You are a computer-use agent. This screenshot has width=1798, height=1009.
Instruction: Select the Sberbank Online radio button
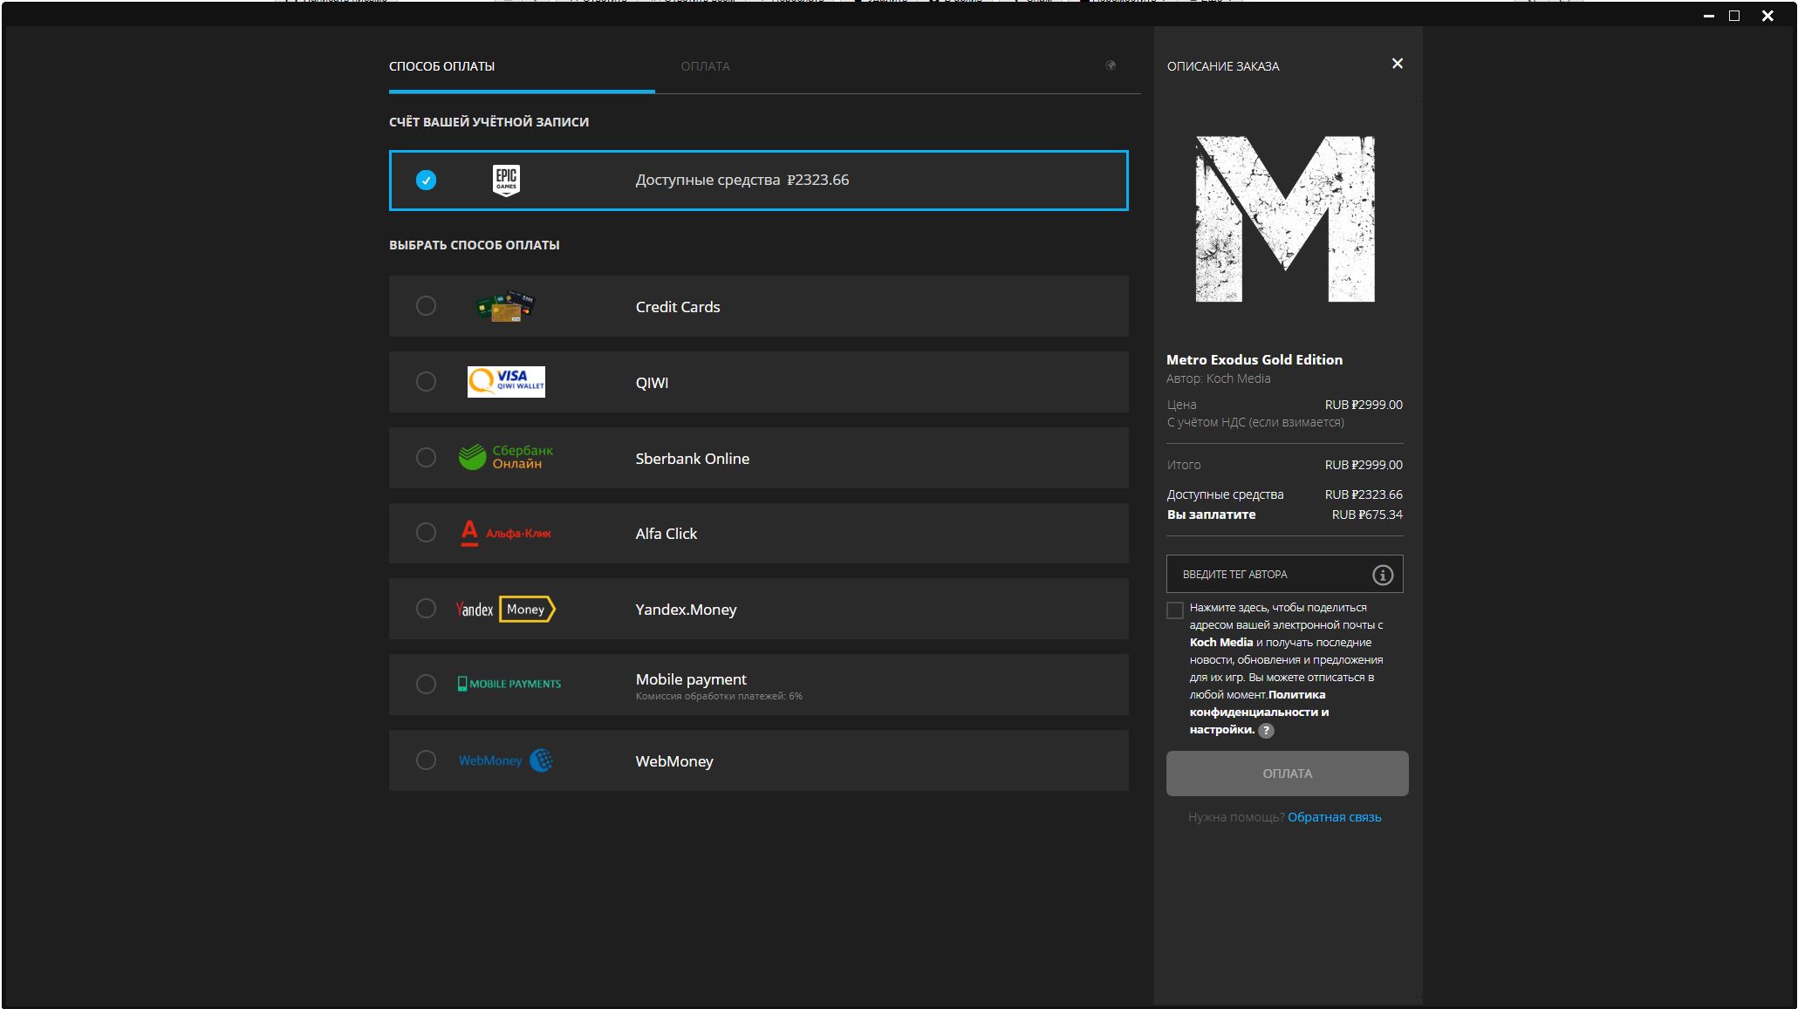(x=426, y=458)
